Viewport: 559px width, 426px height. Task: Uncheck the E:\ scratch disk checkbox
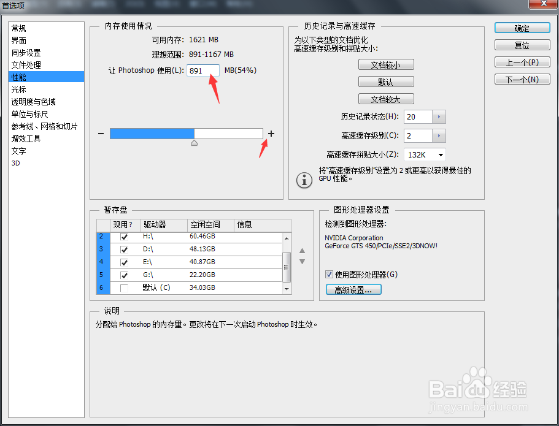124,262
